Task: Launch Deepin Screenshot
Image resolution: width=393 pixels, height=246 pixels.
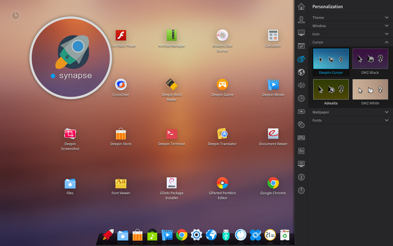Action: point(70,134)
